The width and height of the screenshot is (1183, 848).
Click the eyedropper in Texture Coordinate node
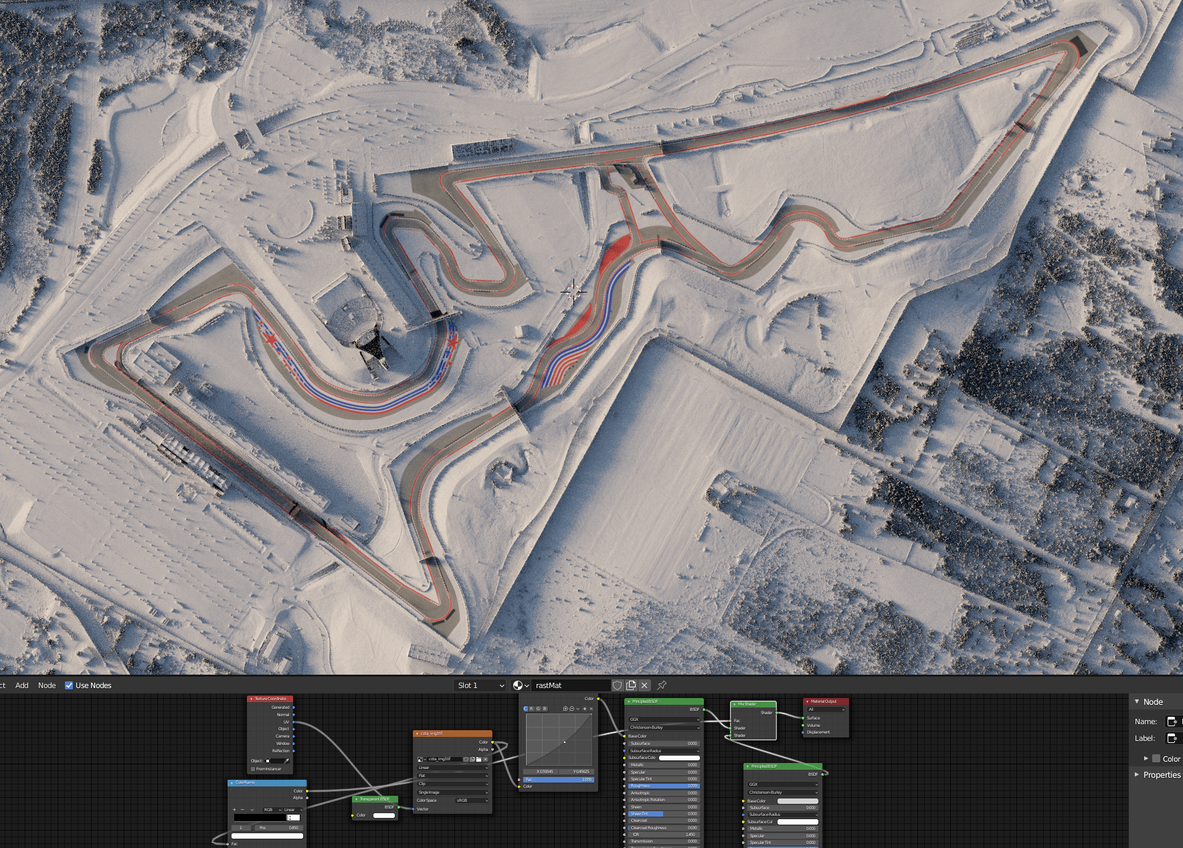287,761
